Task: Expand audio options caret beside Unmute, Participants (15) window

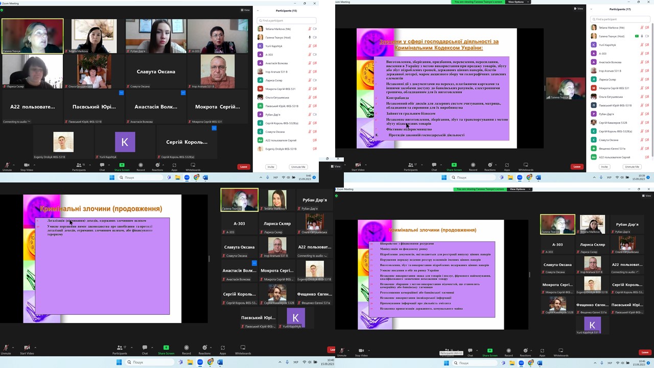Action: pos(14,165)
